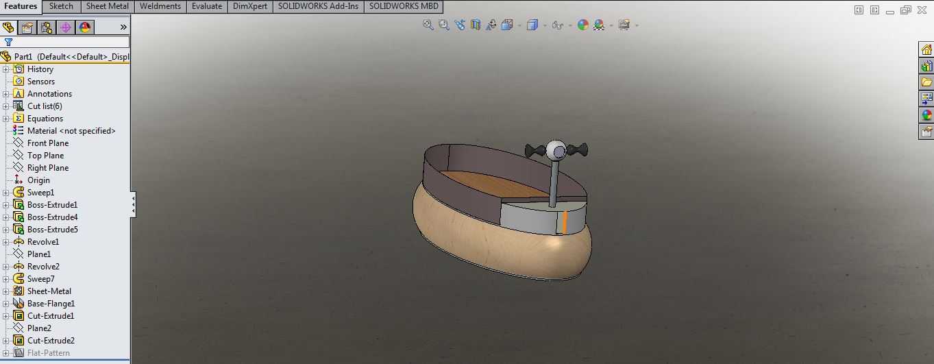Viewport: 934px width, 364px height.
Task: Expand the Cut list(6) folder
Action: (6, 106)
